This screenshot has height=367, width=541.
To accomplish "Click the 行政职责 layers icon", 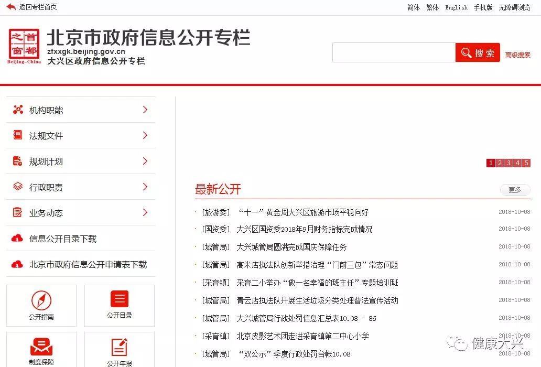I will (x=18, y=187).
